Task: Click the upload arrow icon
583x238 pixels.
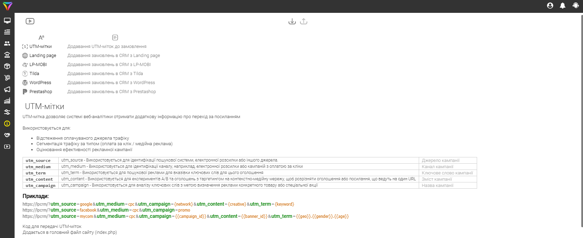Action: click(x=303, y=22)
